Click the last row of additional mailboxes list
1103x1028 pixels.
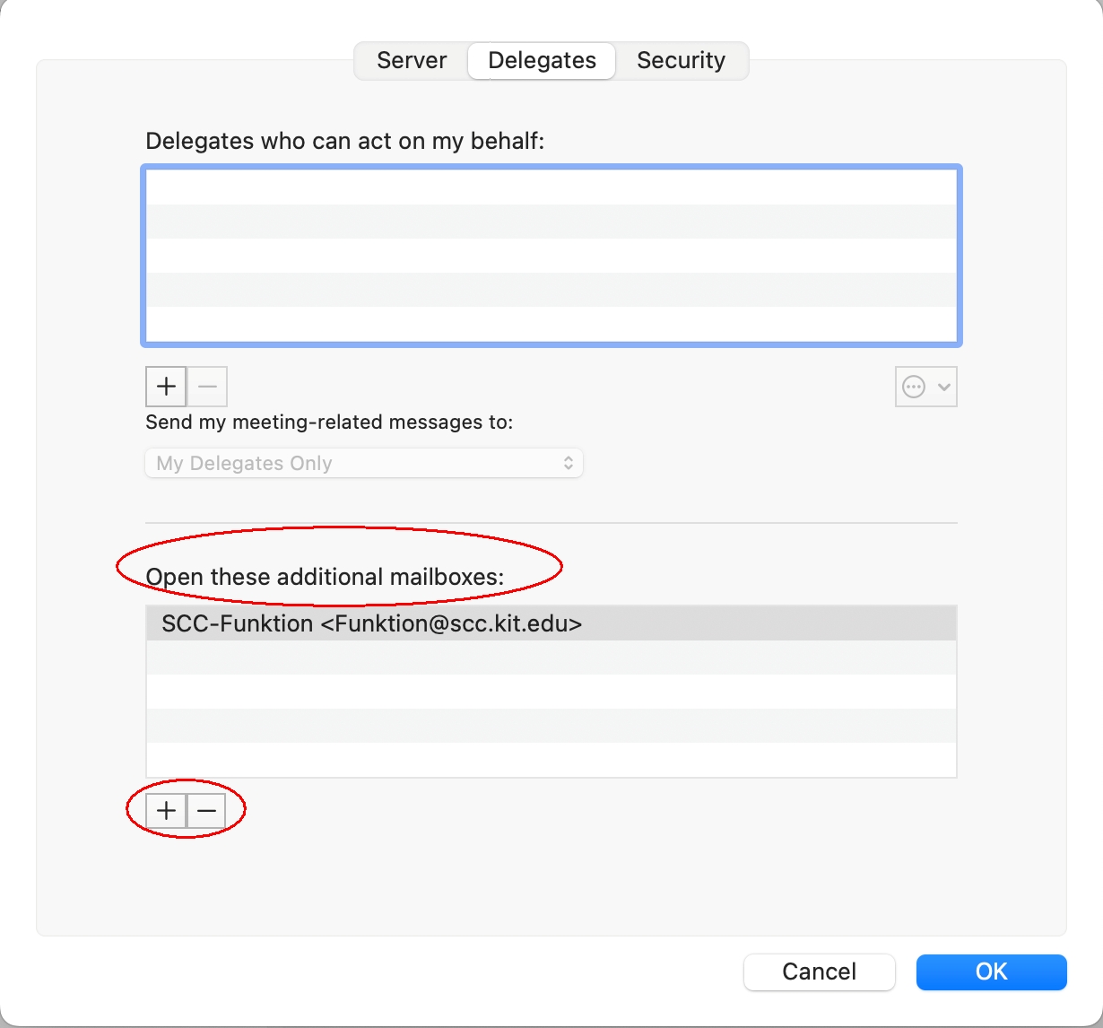pyautogui.click(x=551, y=759)
